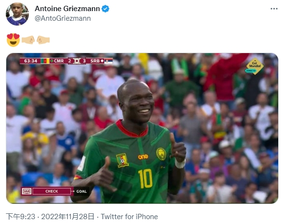
Task: Click the 63:34 match clock
Action: coord(30,61)
